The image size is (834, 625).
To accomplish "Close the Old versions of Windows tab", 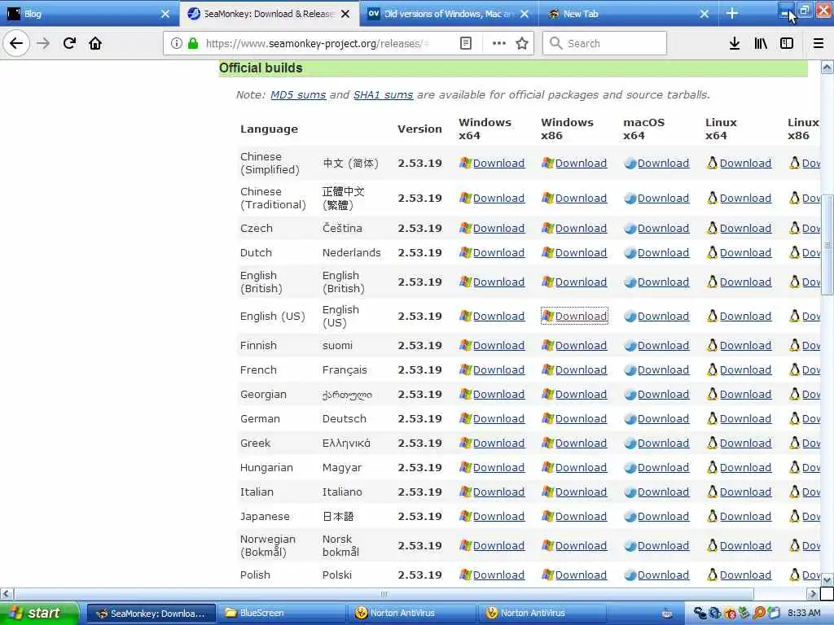I will coord(525,14).
